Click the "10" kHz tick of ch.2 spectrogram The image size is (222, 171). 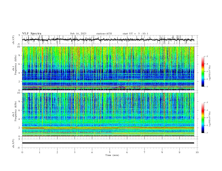pos(19,93)
